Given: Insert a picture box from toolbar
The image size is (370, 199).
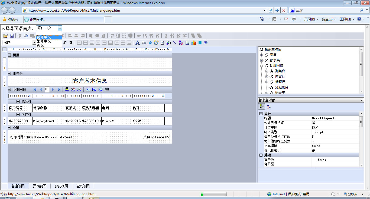Looking at the screenshot, I should tap(187, 43).
